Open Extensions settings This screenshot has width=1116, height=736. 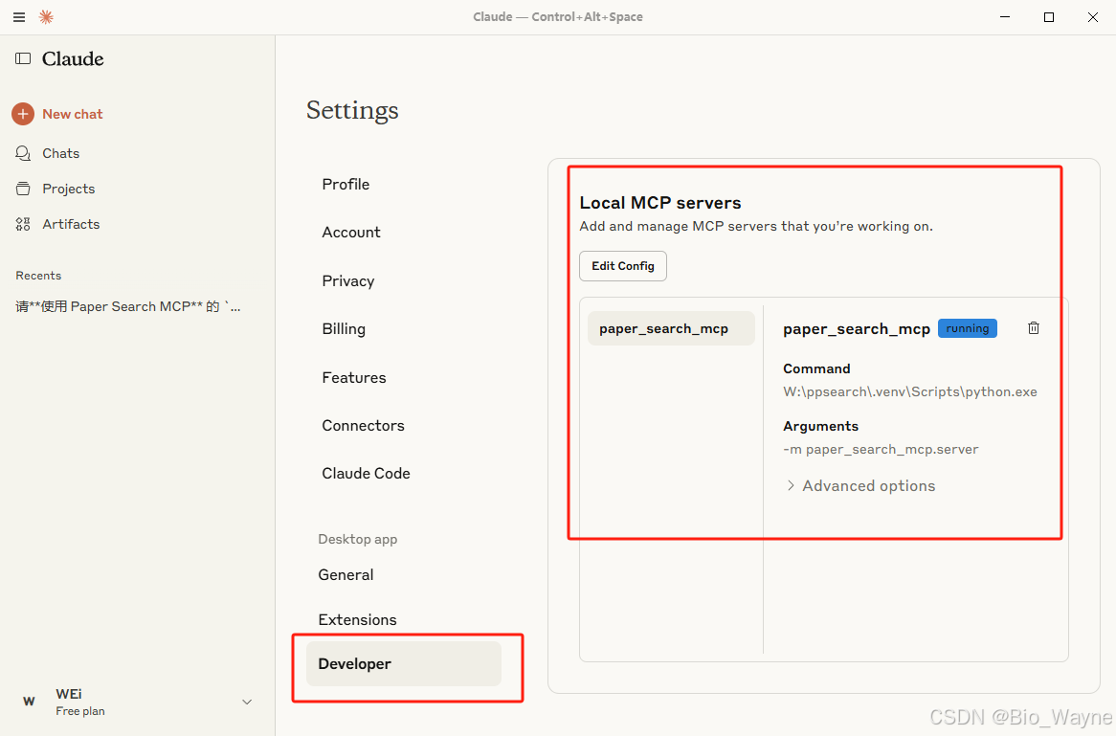(x=357, y=620)
